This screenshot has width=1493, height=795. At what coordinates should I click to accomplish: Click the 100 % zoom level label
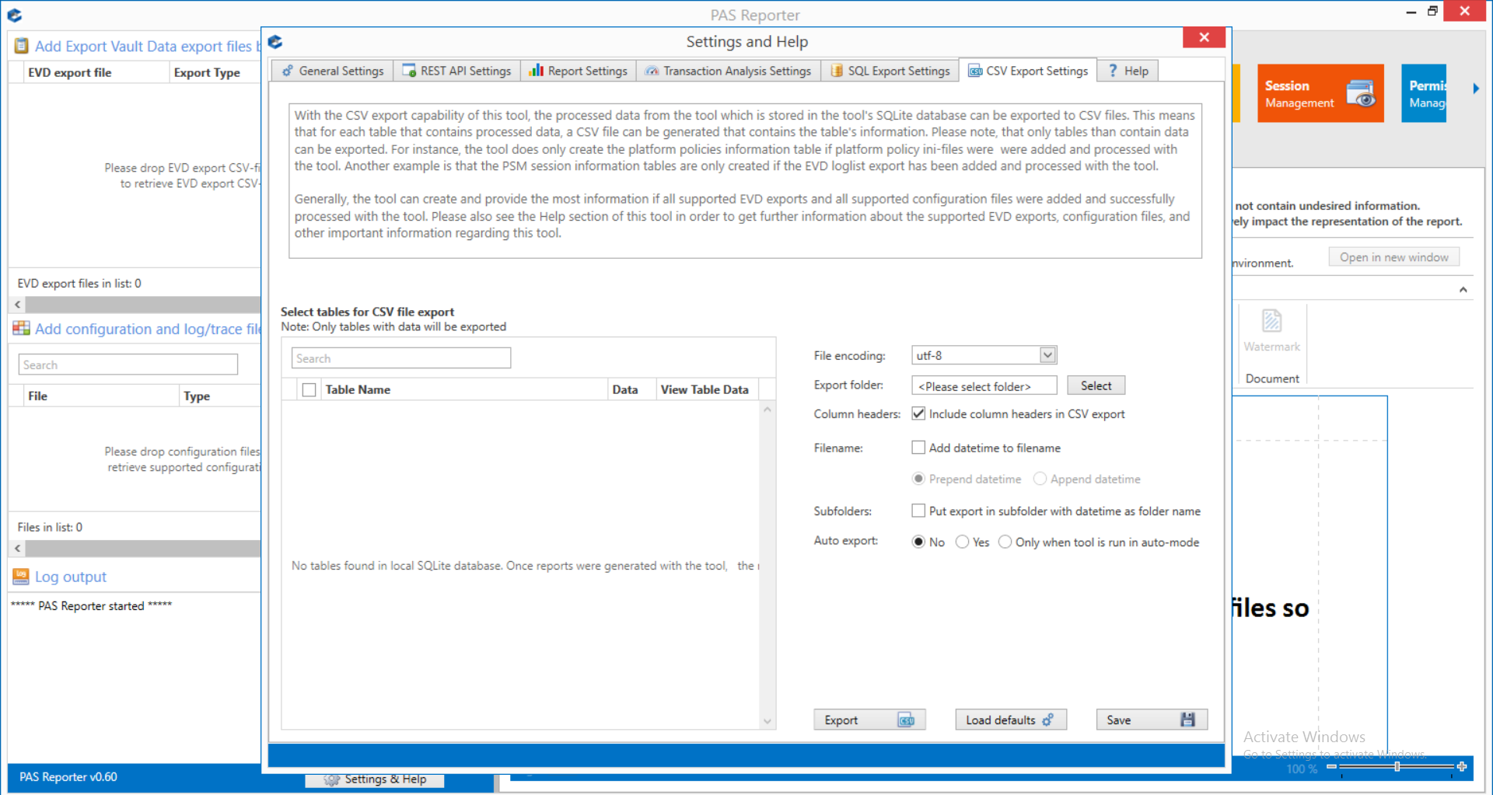tap(1302, 769)
